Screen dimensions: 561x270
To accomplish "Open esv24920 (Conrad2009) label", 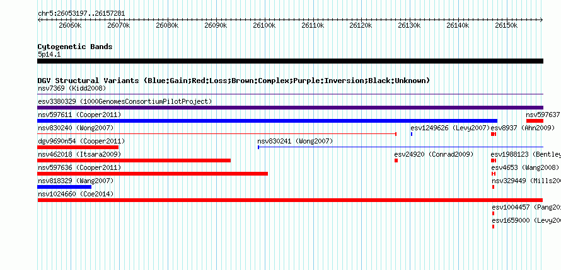I will tap(434, 154).
